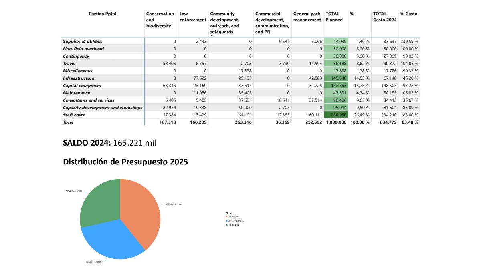Sort by the TOTAL Planned column header
481x270 pixels.
[334, 17]
